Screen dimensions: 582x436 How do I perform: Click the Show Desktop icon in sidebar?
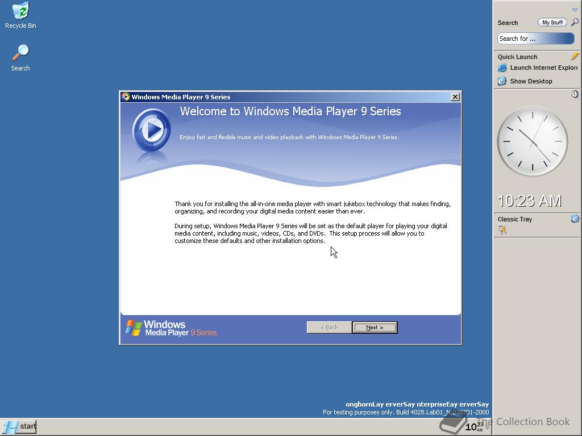(x=502, y=81)
